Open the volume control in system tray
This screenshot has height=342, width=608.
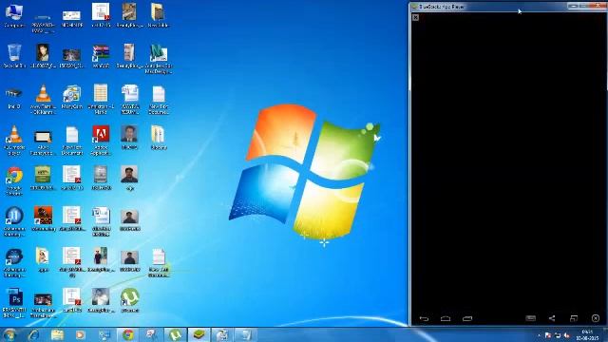click(x=566, y=335)
